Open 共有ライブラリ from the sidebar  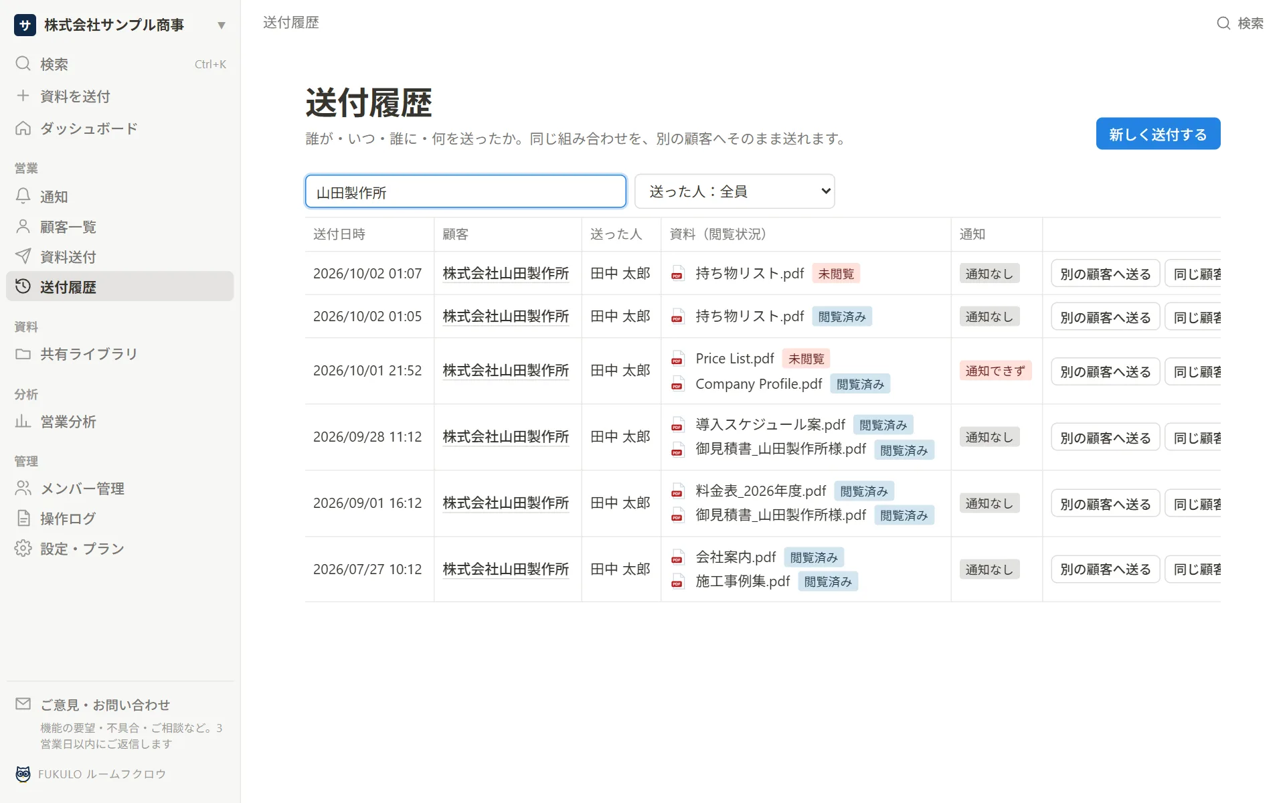coord(120,353)
